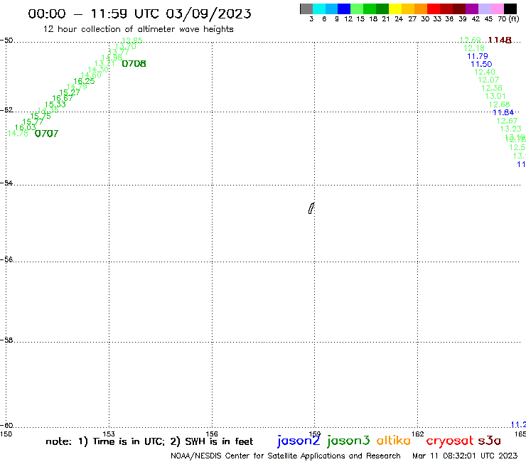
Task: Select the 14.78 wave height value
Action: click(18, 134)
